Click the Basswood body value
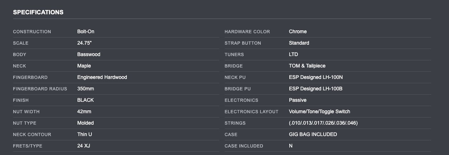Viewport: 449px width, 155px height. tap(89, 54)
